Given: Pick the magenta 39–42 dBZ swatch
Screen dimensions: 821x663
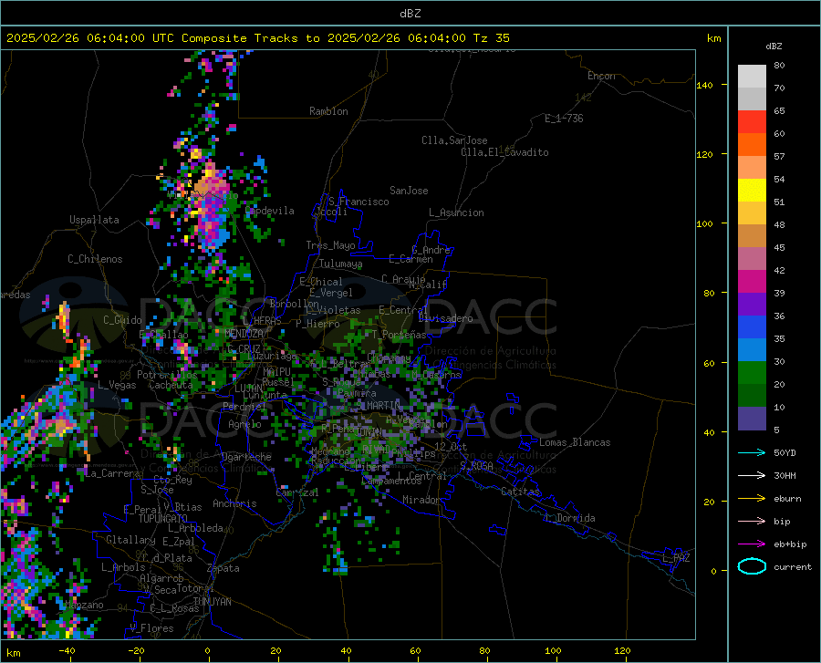Looking at the screenshot, I should (x=752, y=282).
